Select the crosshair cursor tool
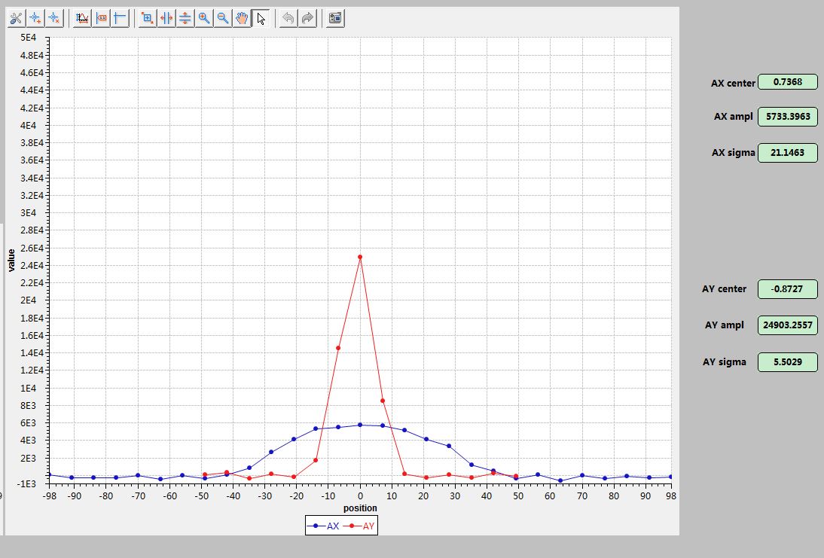This screenshot has height=558, width=824. pos(121,18)
